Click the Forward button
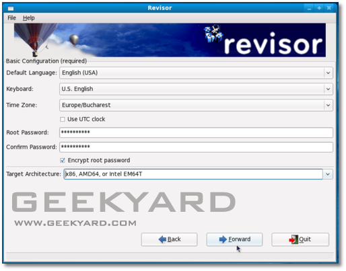Viewport: 346px width, 271px height. [x=234, y=239]
